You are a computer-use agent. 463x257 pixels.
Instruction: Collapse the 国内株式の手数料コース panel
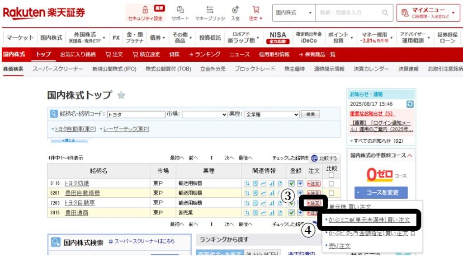click(410, 155)
